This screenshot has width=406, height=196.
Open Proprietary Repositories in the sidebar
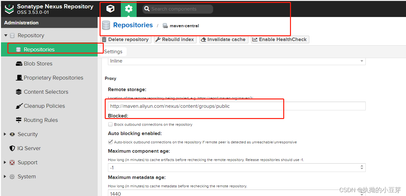pos(49,78)
